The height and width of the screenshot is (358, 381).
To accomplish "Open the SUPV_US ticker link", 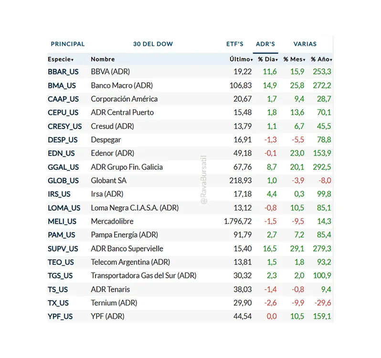I will [63, 249].
